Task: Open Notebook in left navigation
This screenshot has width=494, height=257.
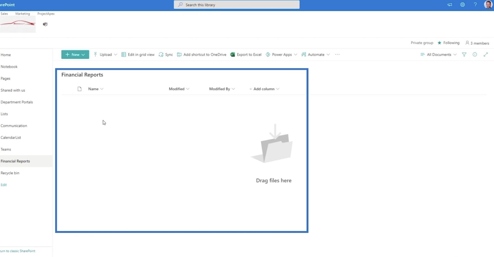Action: [x=9, y=67]
